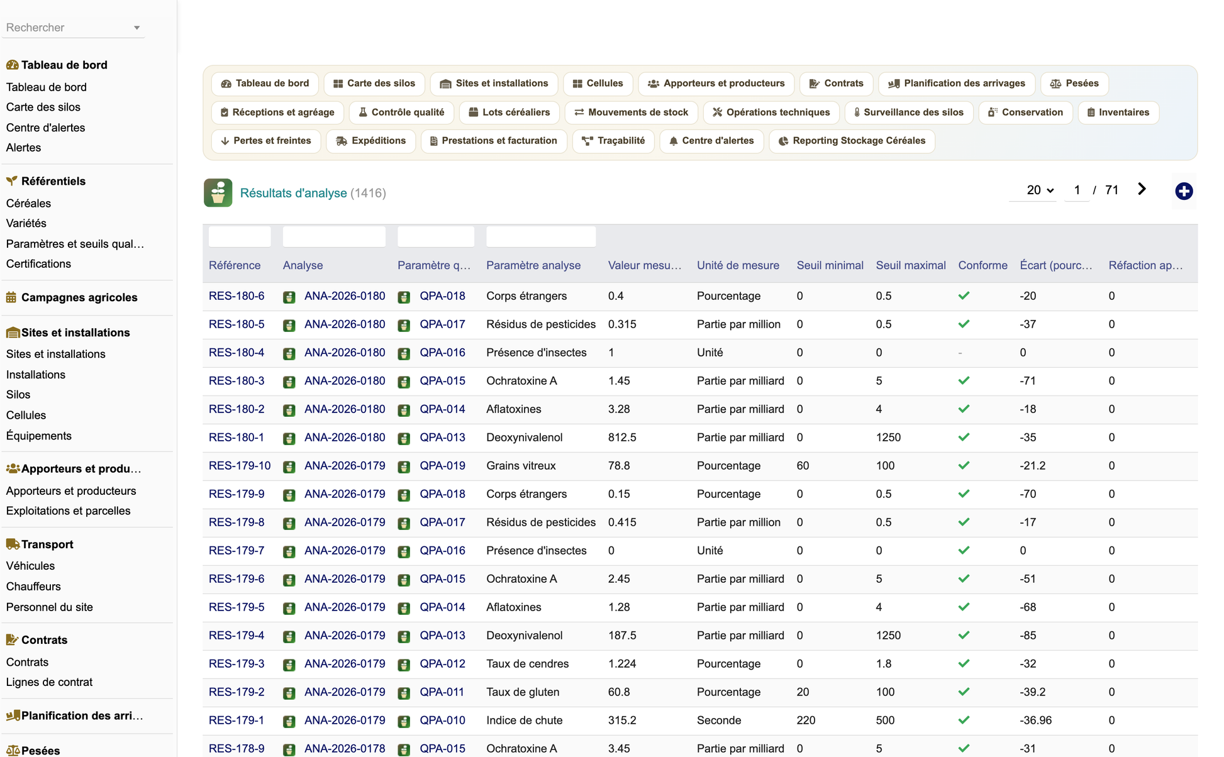Click the analysis icon in RES-178-9 row
The image size is (1224, 757).
pos(289,749)
